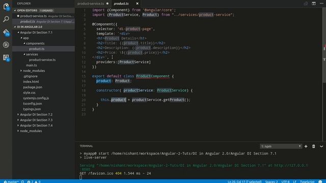Change language mode via TypeScript
This screenshot has height=183, width=326.
click(x=307, y=181)
